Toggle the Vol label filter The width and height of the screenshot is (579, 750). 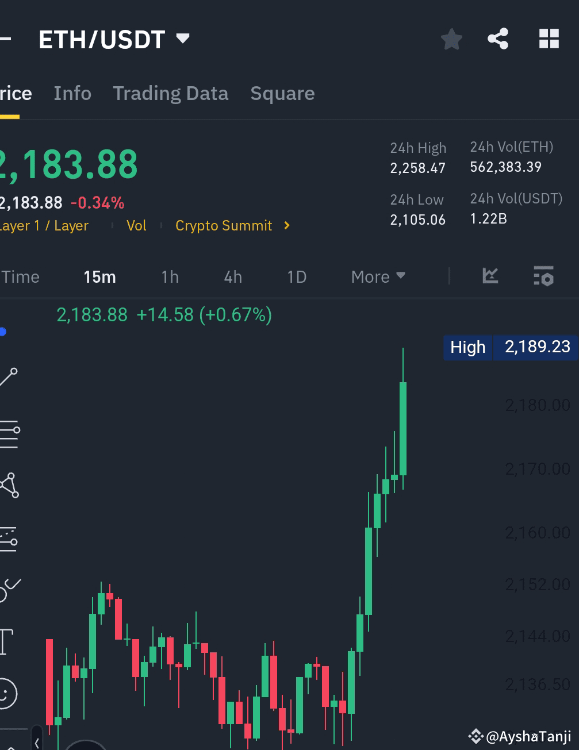pyautogui.click(x=137, y=225)
